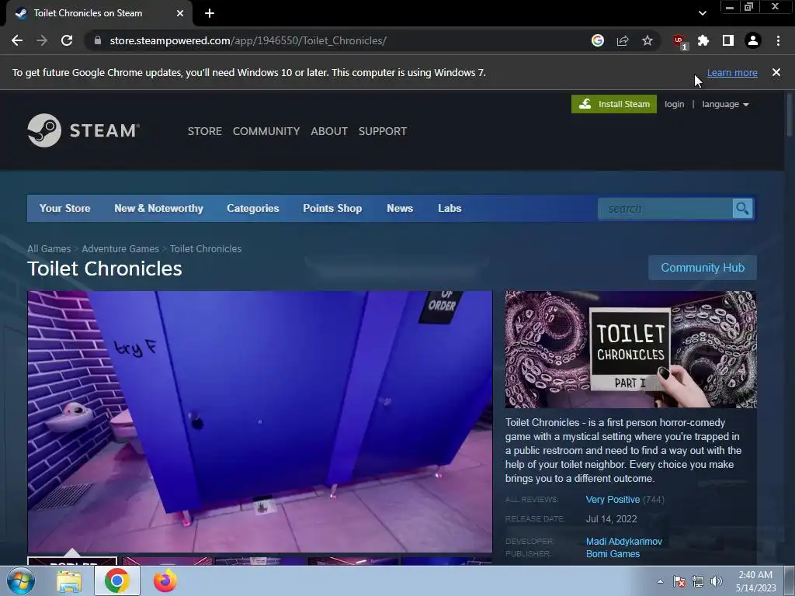
Task: Open Windows Explorer from taskbar
Action: 69,580
